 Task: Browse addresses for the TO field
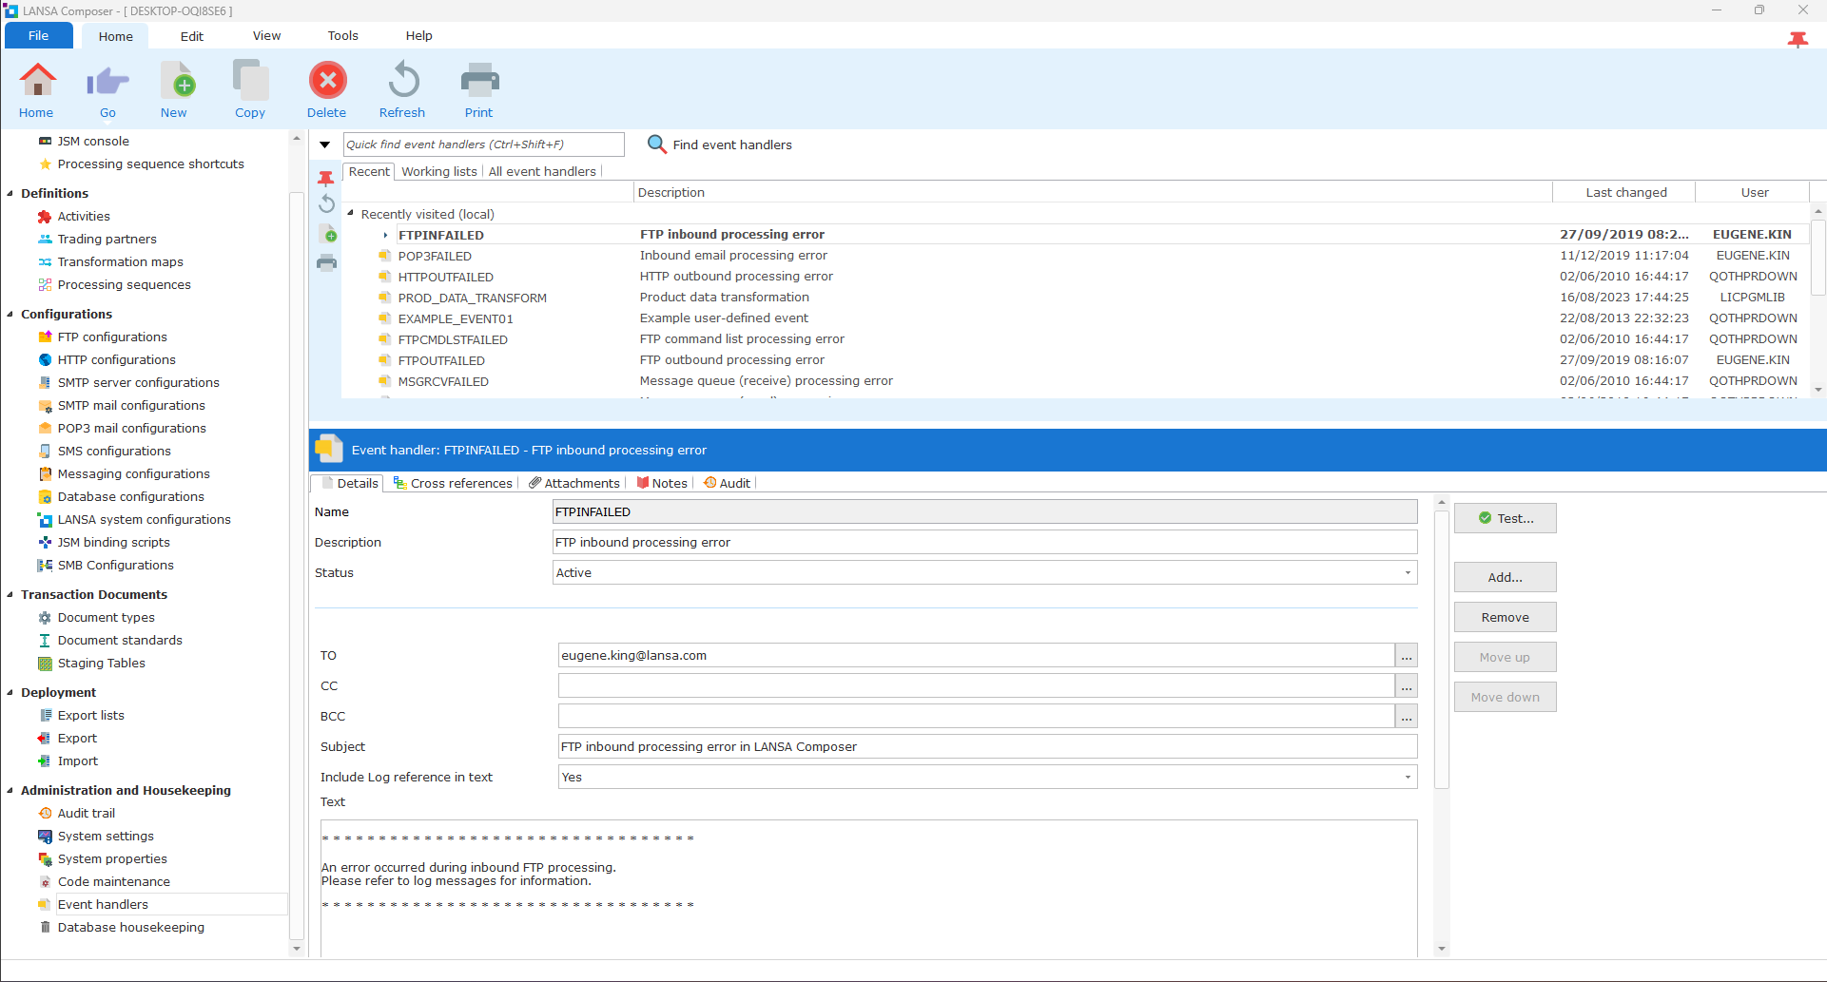[1407, 655]
